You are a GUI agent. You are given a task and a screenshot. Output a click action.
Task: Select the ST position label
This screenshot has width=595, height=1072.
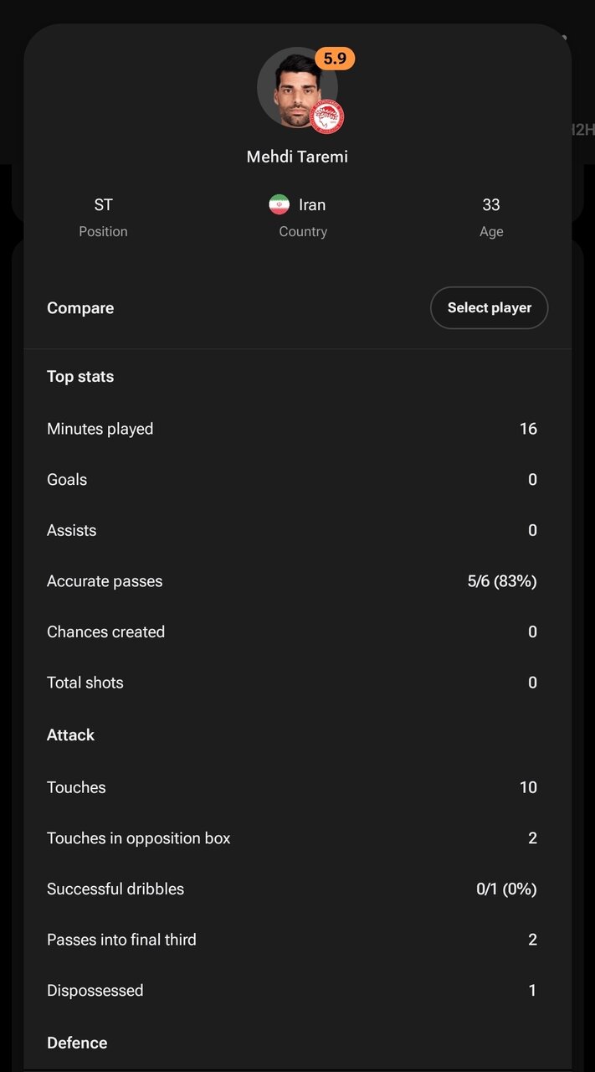(103, 204)
